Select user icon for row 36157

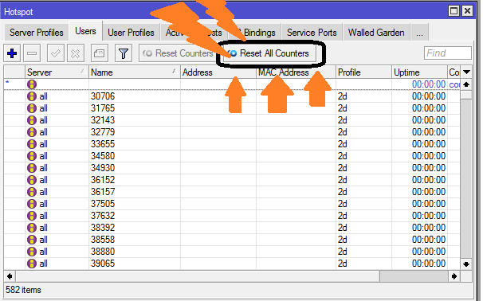(32, 192)
